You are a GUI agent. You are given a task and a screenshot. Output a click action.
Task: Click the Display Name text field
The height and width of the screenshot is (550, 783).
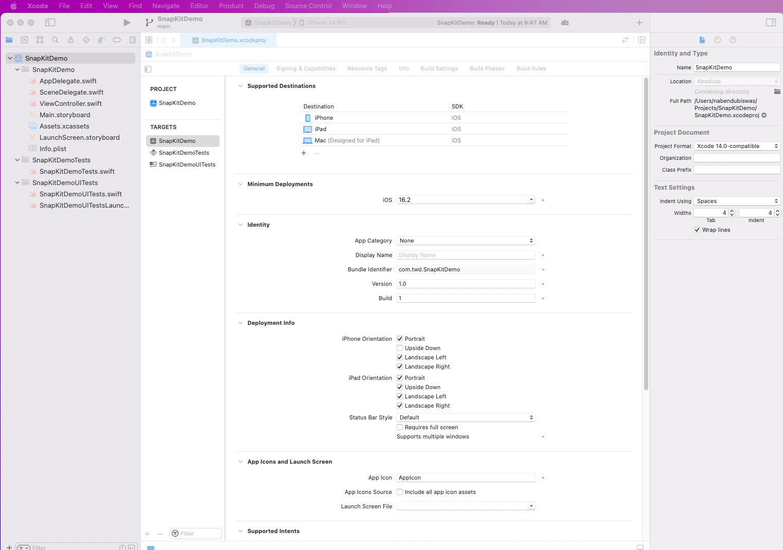coord(466,255)
